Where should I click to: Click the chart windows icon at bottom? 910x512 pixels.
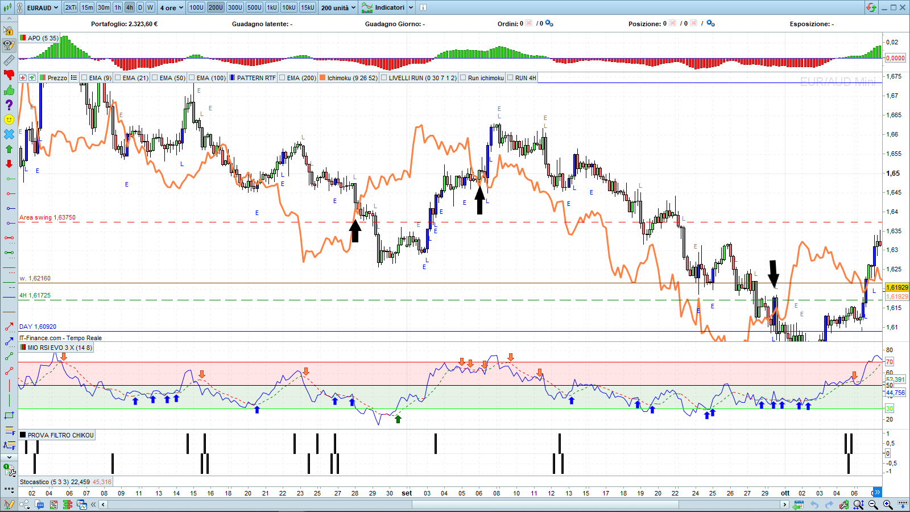82,505
